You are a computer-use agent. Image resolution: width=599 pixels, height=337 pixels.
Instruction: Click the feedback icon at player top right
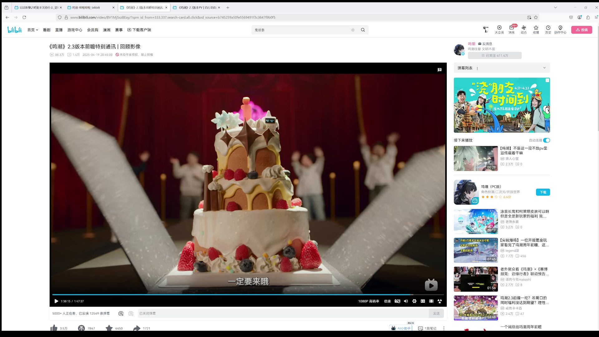[440, 70]
